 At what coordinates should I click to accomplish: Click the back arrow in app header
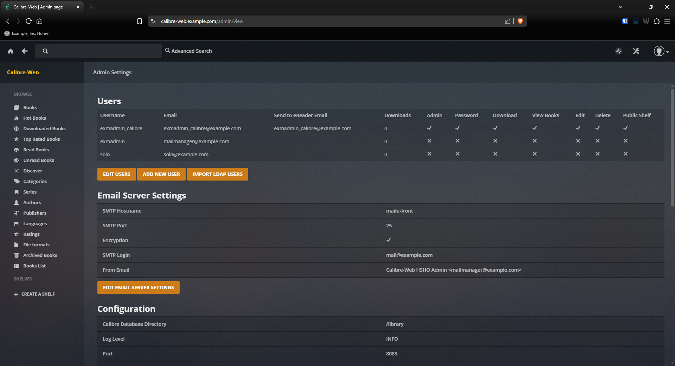click(25, 51)
